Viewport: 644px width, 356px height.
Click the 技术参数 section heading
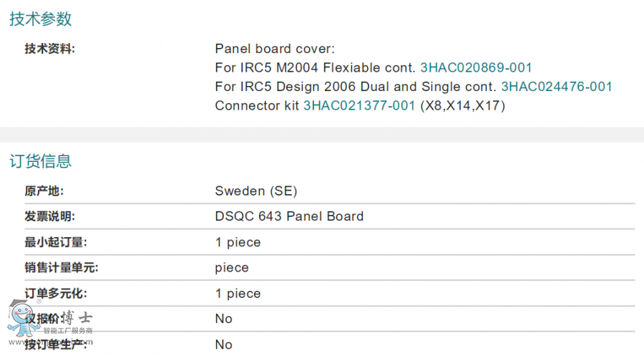(41, 19)
